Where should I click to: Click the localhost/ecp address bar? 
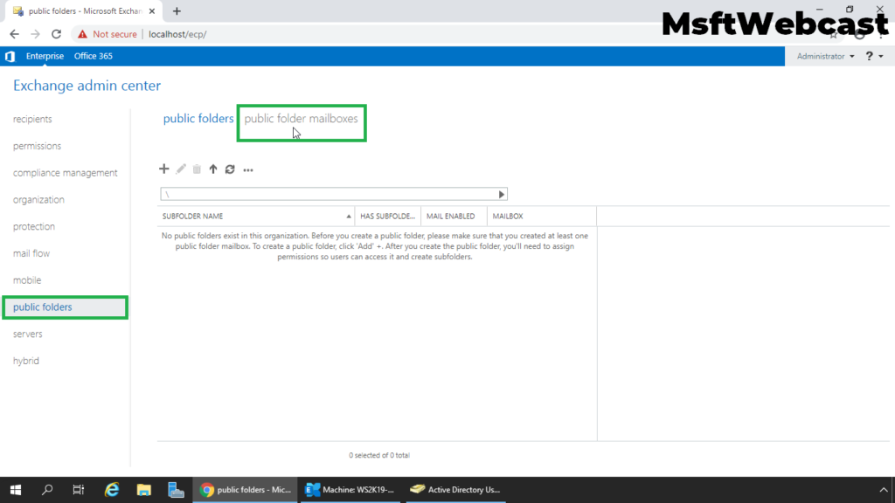tap(177, 34)
